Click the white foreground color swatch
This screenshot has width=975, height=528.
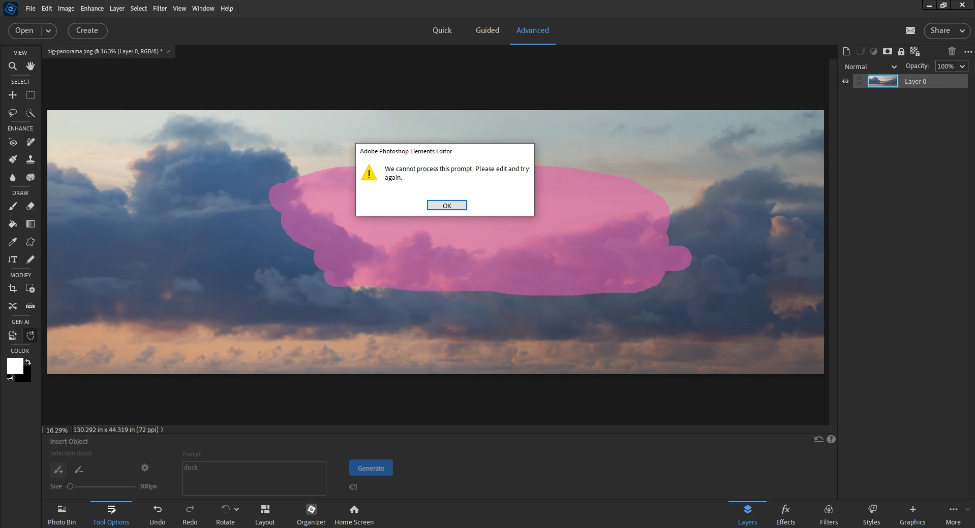15,366
